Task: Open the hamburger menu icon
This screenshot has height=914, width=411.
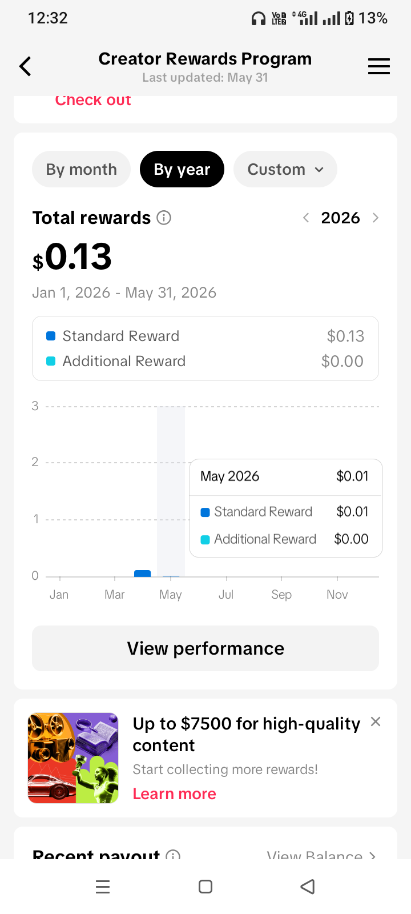Action: tap(378, 66)
